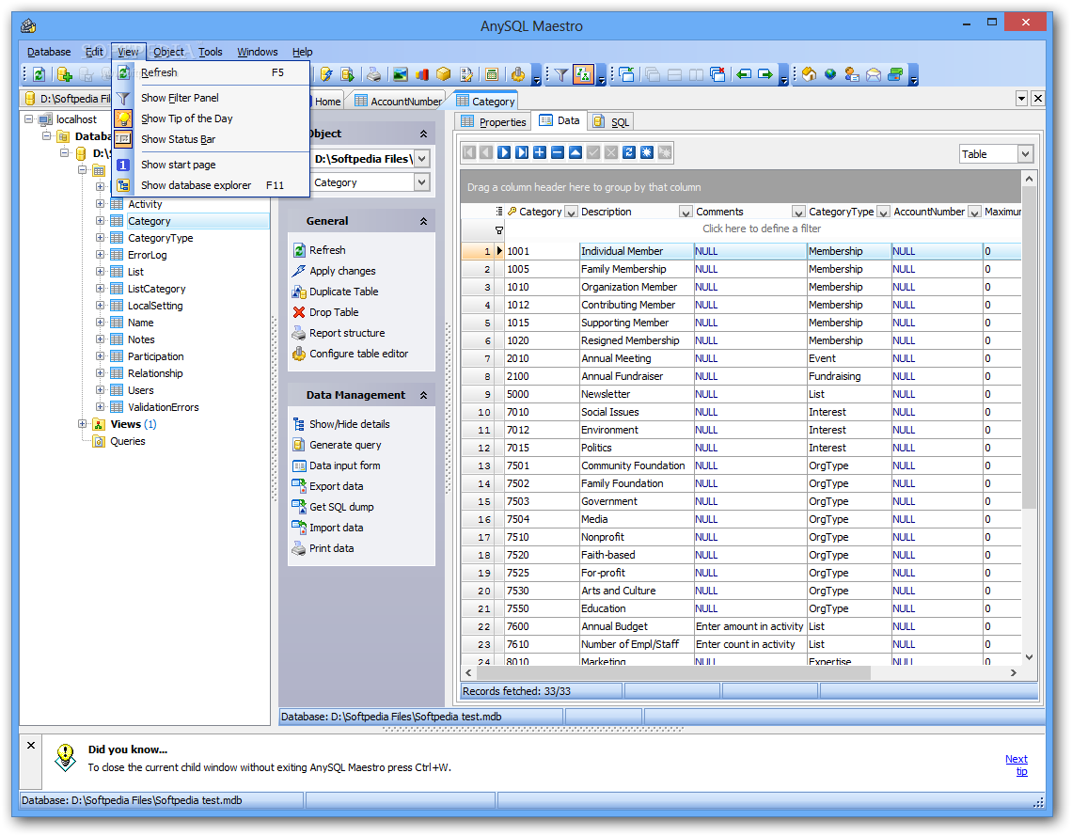Open the Category object combo box
Screen dimensions: 1072x836
422,182
